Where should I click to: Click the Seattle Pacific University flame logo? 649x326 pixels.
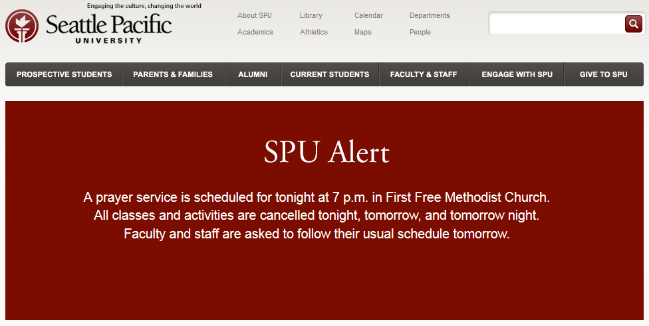22,26
